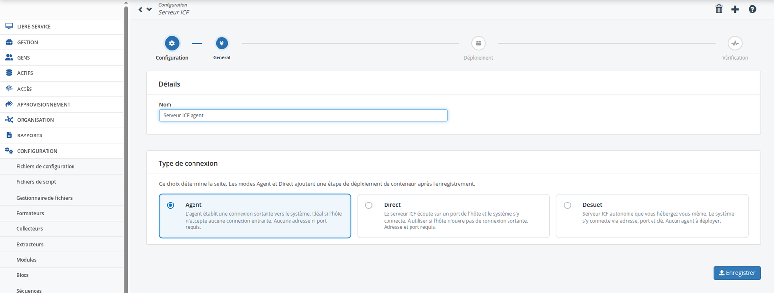Open Séquences submenu item
Screen dimensions: 774x293
click(62, 289)
